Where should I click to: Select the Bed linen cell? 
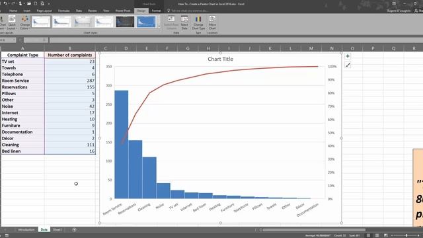22,151
